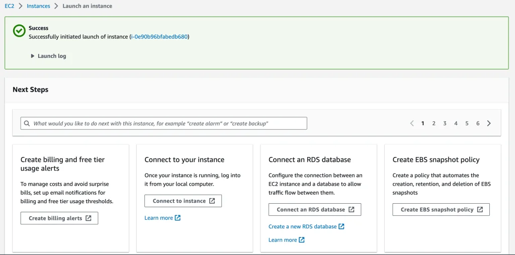Open the EC2 breadcrumb link
Viewport: 515px width, 255px height.
pyautogui.click(x=10, y=6)
